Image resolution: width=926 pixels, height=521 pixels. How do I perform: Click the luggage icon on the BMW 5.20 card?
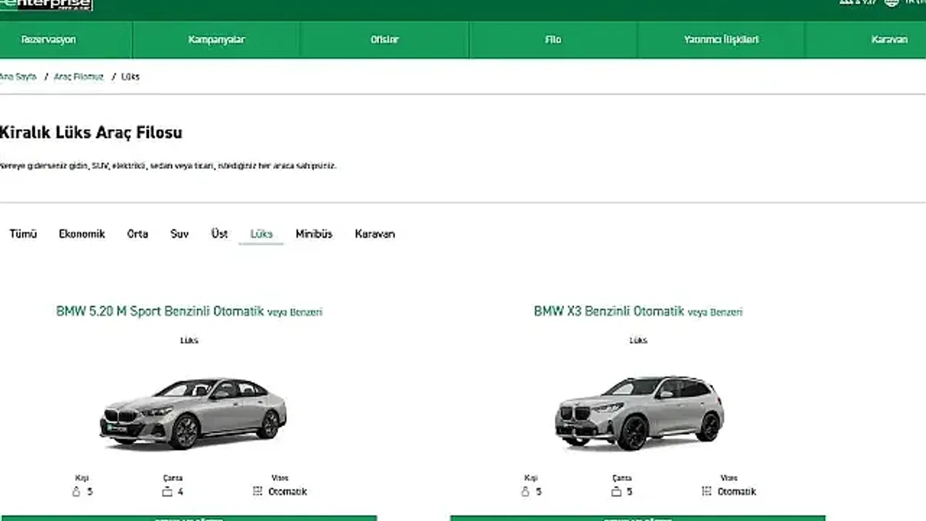(x=167, y=492)
